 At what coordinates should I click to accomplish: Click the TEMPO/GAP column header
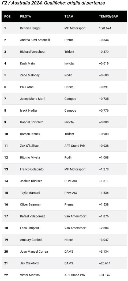point(108,17)
